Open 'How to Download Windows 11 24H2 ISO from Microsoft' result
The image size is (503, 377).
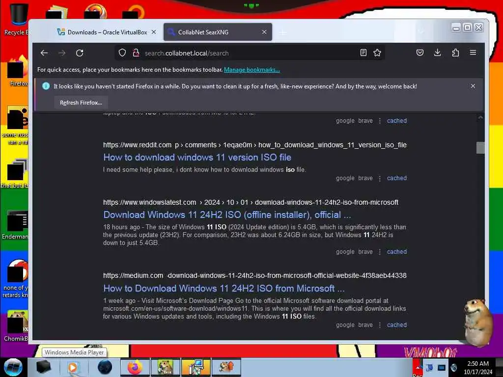coord(224,289)
